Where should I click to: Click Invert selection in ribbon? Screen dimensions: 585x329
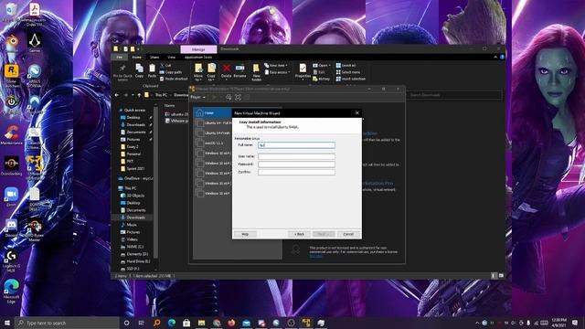tap(351, 79)
